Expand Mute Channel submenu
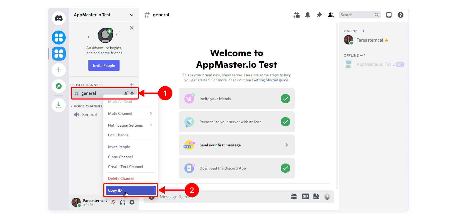The height and width of the screenshot is (218, 457). [130, 113]
